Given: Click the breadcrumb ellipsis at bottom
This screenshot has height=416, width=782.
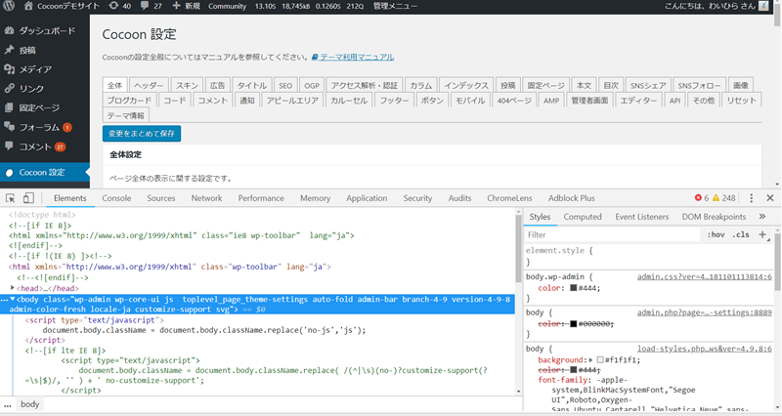Looking at the screenshot, I should [8, 405].
